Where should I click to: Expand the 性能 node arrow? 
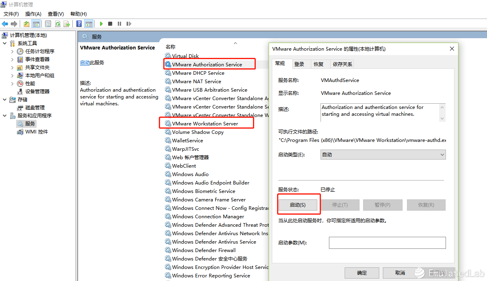(12, 84)
